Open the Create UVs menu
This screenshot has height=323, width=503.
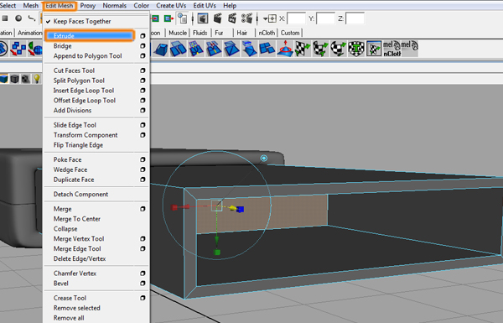pyautogui.click(x=171, y=6)
